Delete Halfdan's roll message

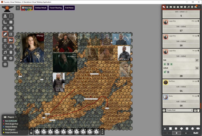tap(198, 81)
